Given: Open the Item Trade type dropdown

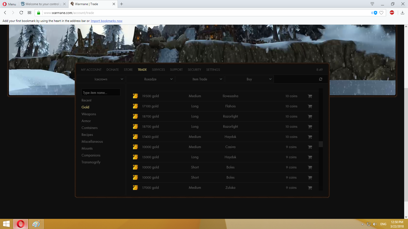Looking at the screenshot, I should click(x=200, y=79).
